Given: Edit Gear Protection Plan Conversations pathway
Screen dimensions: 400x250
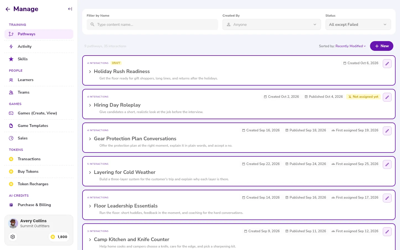Looking at the screenshot, I should coord(387,131).
